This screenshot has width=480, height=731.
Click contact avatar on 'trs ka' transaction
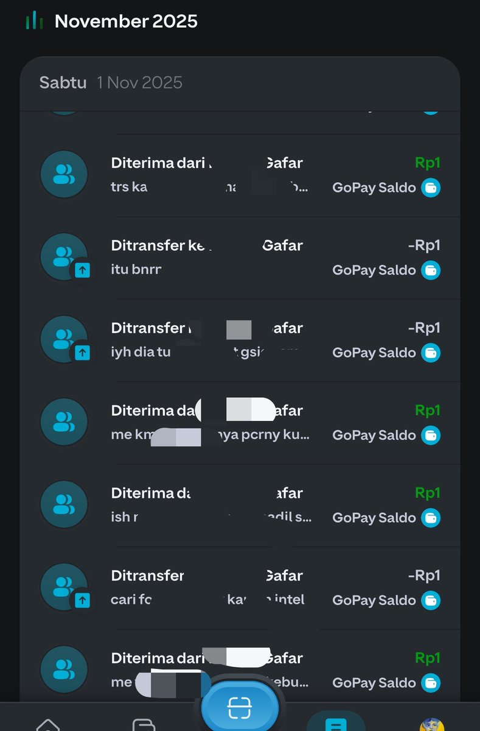64,174
